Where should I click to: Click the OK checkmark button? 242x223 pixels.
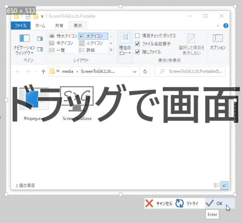(x=220, y=203)
